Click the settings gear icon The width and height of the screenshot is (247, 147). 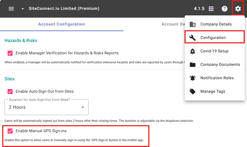coord(238,9)
